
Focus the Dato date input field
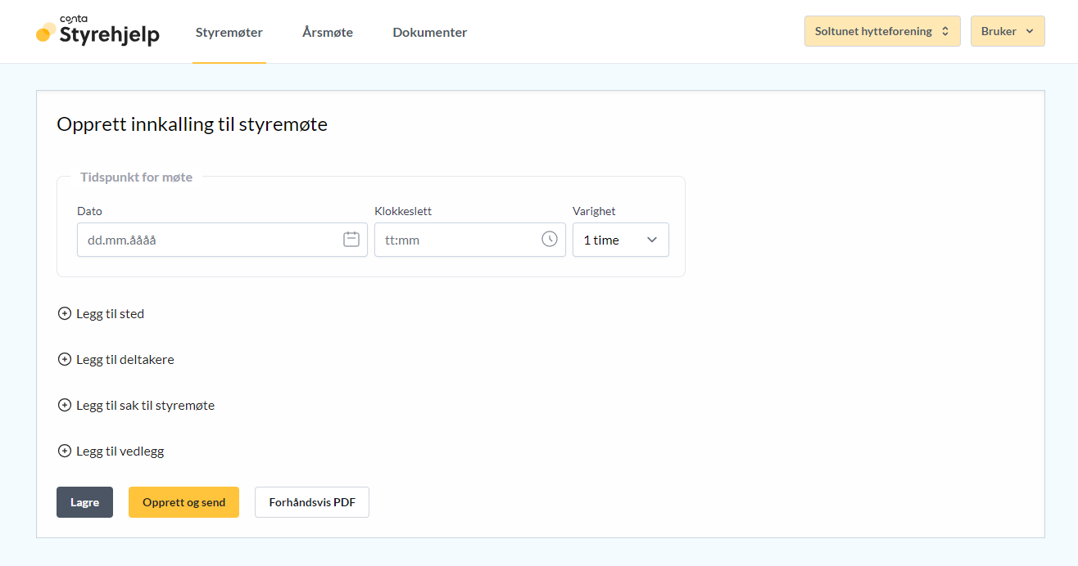click(x=222, y=240)
